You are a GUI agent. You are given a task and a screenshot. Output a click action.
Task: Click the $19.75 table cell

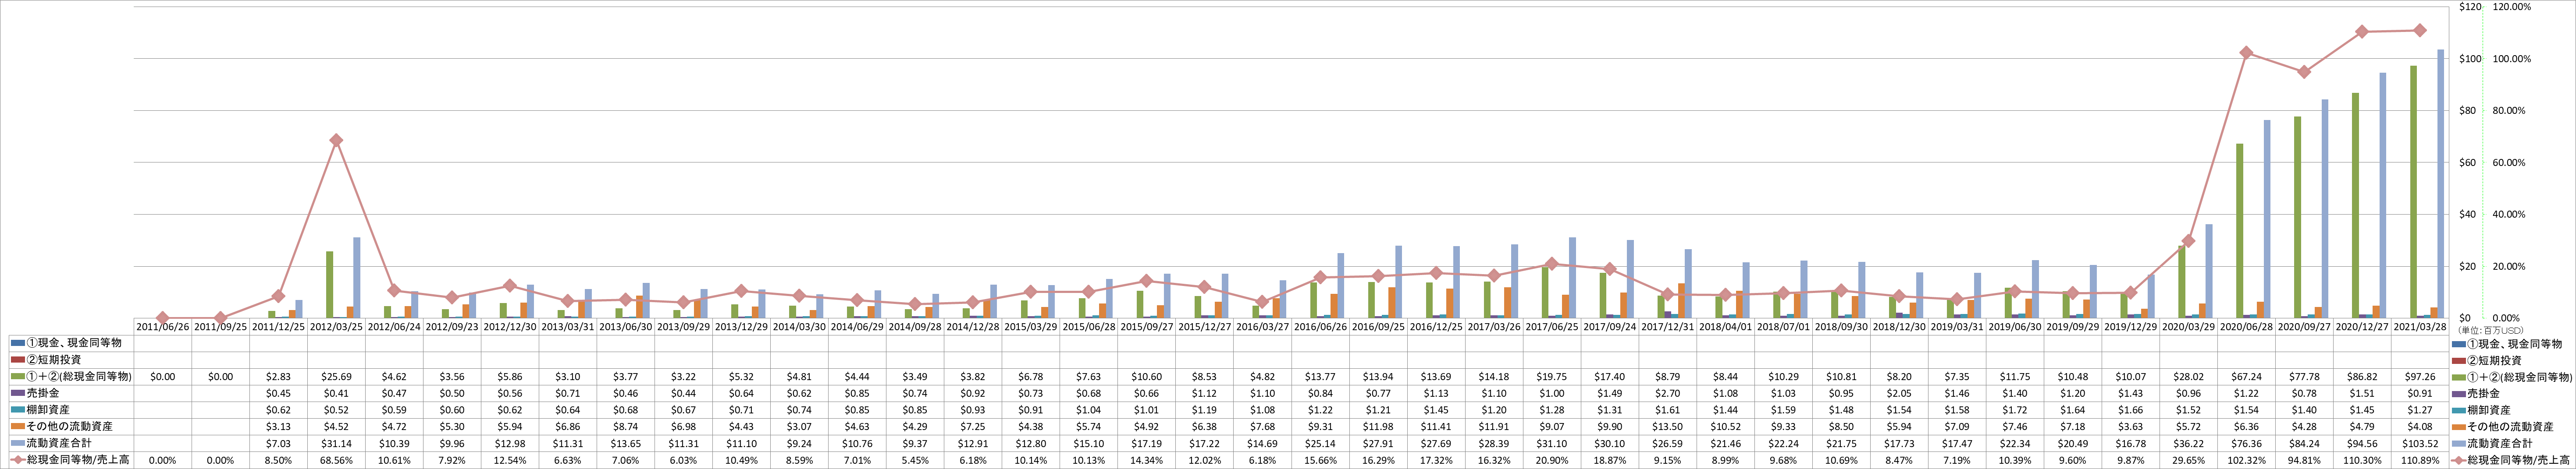coord(1552,377)
